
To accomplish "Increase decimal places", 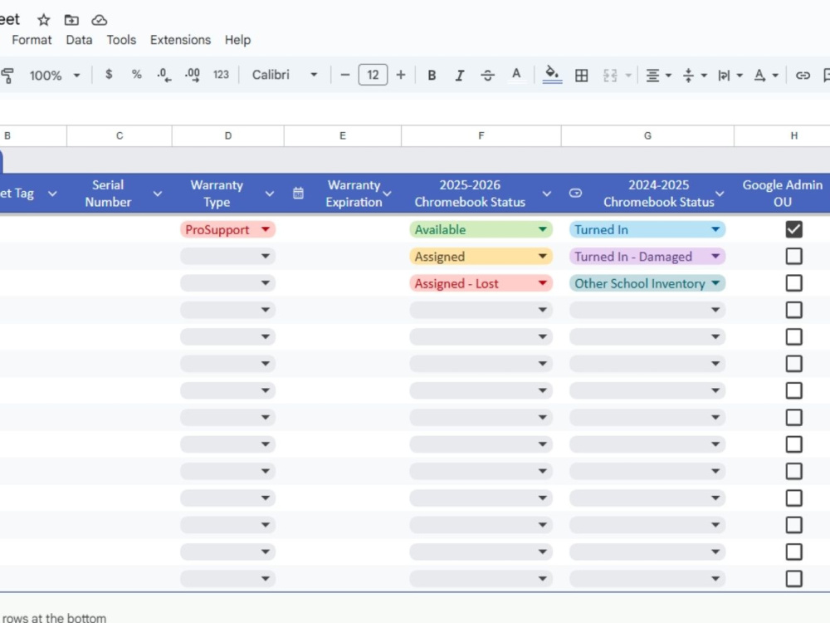I will 193,75.
